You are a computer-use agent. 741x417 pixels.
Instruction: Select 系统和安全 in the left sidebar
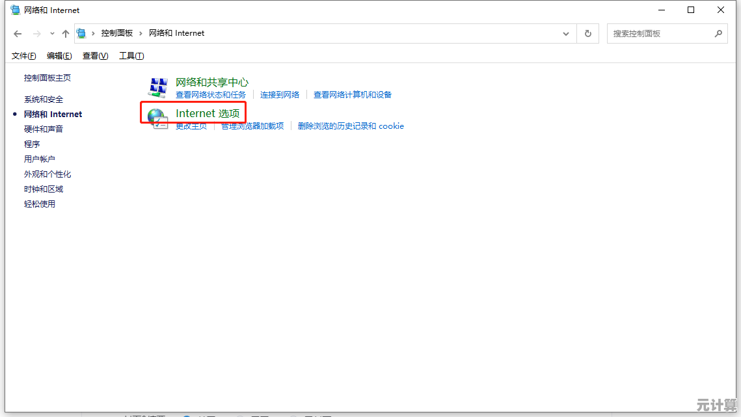tap(44, 100)
